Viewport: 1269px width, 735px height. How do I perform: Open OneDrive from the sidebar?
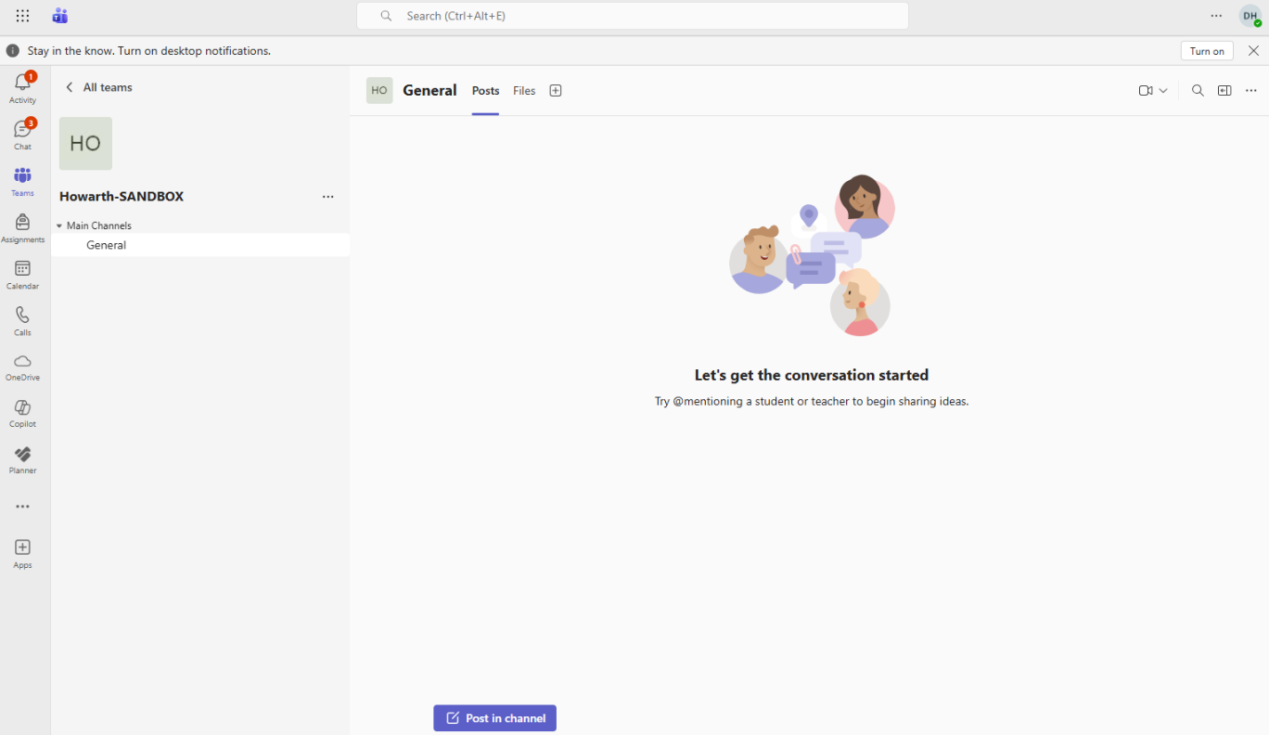[x=22, y=367]
